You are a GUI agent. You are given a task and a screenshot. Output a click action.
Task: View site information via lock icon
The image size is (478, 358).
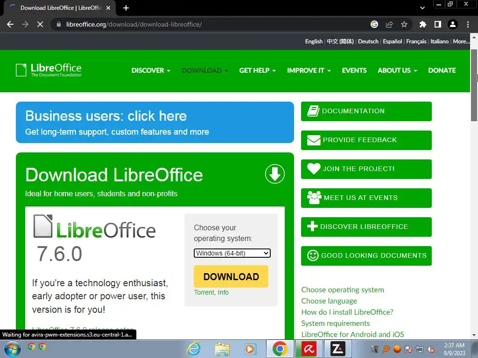pyautogui.click(x=59, y=24)
